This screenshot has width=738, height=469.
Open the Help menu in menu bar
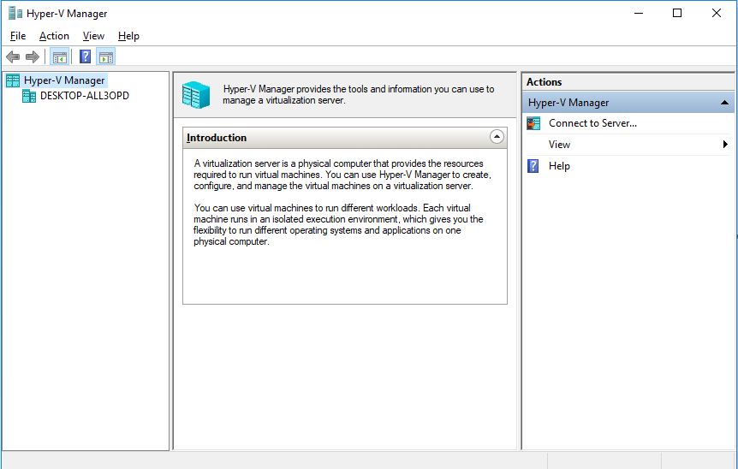point(128,36)
